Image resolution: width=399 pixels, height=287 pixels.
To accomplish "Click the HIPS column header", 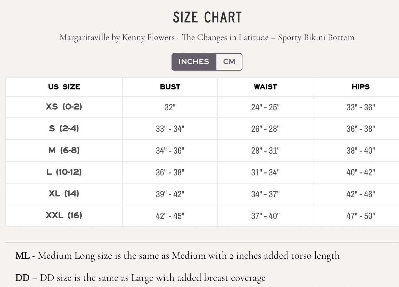I will (361, 87).
